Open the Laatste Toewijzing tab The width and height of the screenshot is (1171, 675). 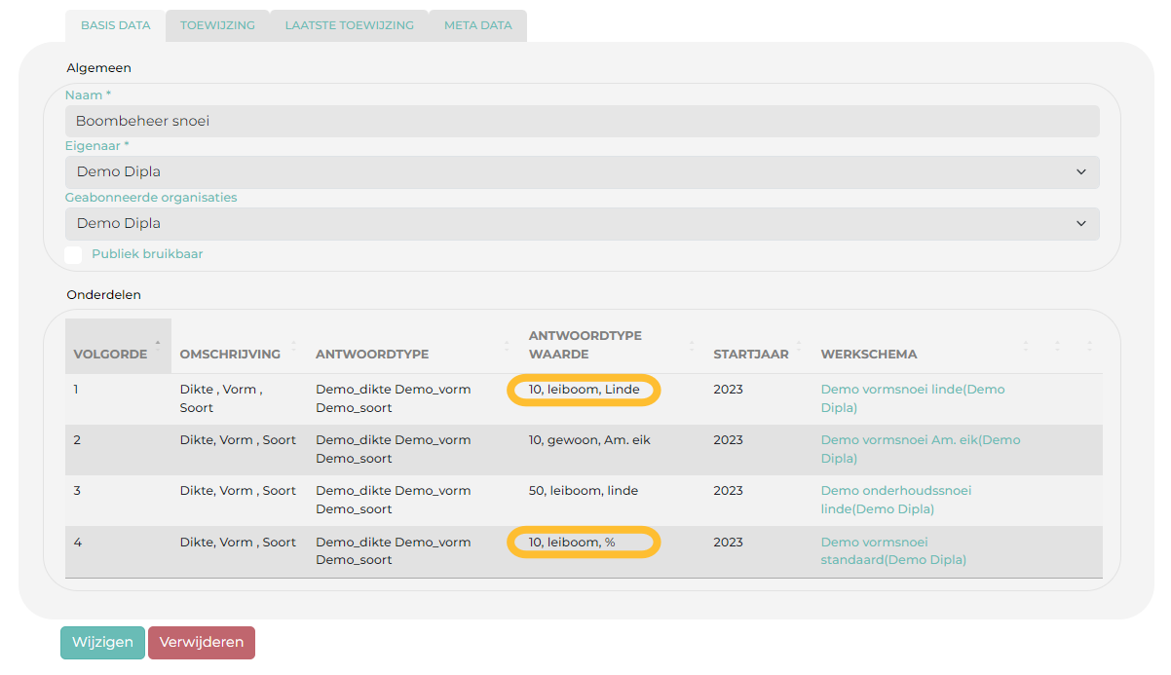(x=349, y=26)
